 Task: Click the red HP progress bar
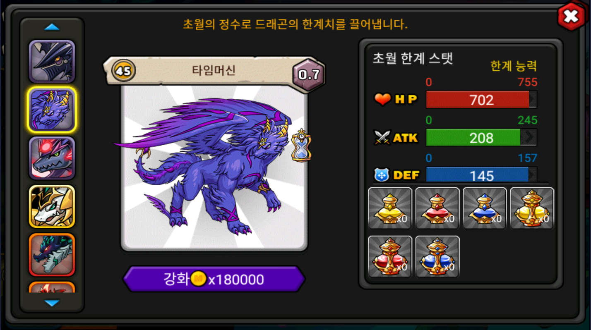481,100
